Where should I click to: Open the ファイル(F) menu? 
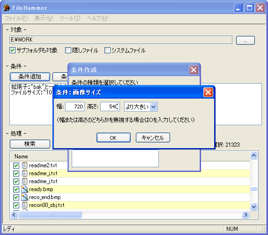(x=16, y=18)
